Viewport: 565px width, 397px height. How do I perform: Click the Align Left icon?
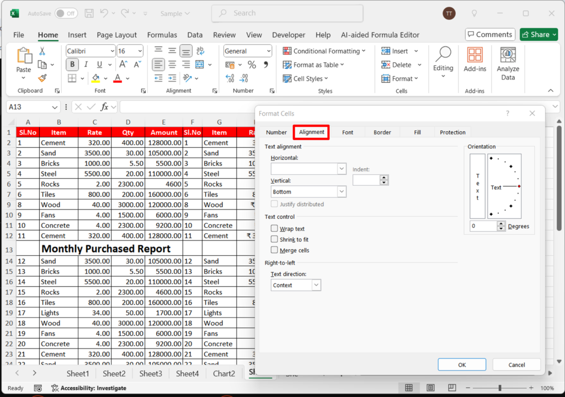pos(158,65)
